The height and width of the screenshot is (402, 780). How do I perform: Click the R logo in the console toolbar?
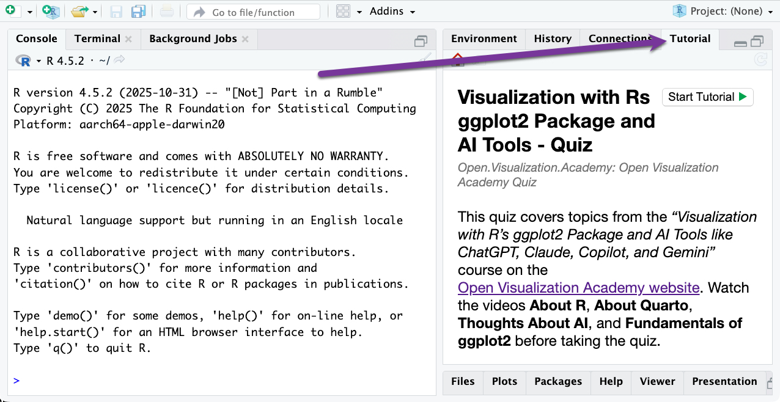coord(24,60)
